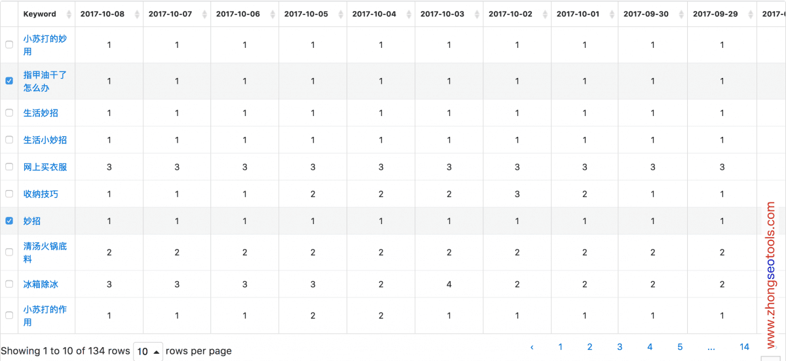Click sort arrows on 2017-10-07 column
Image resolution: width=786 pixels, height=361 pixels.
click(205, 14)
